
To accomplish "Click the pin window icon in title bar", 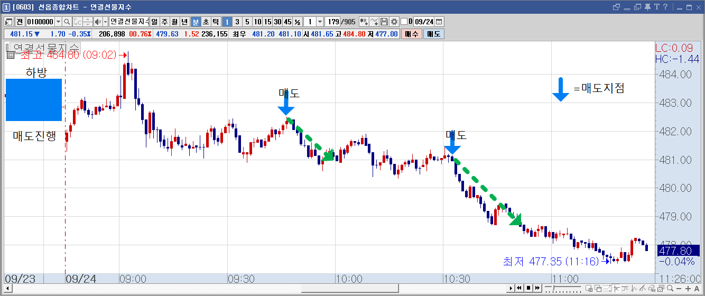I will coord(647,7).
